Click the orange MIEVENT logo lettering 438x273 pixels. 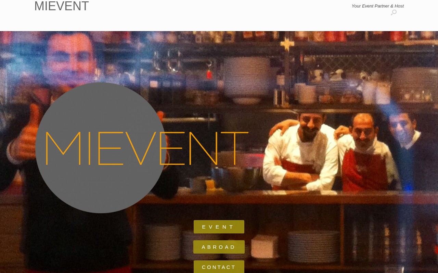pyautogui.click(x=146, y=148)
